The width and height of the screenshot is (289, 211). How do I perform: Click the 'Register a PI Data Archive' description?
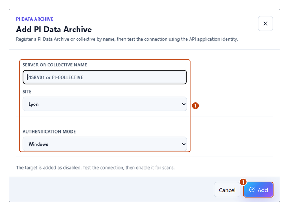tap(127, 39)
